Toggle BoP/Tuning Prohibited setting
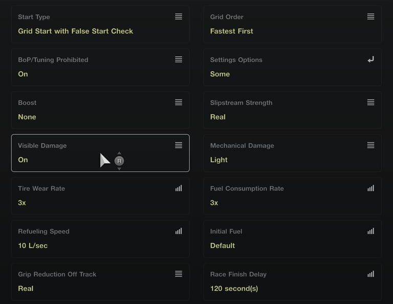 point(100,67)
